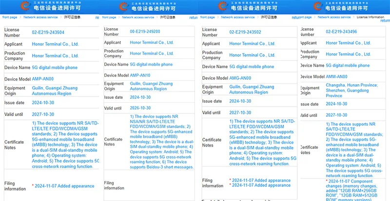The height and width of the screenshot is (201, 390).
Task: Click certificate notes text in AMG-AN00 license
Action: tap(263, 143)
